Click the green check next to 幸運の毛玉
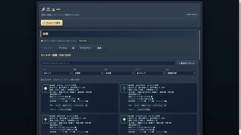The width and height of the screenshot is (241, 135). [x=76, y=130]
